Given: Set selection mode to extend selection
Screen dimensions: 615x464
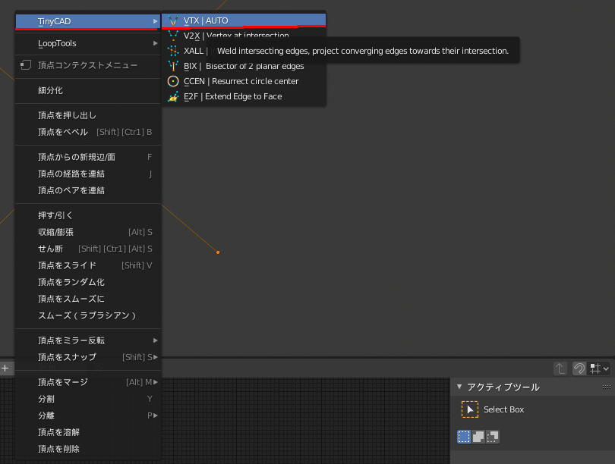Looking at the screenshot, I should [478, 437].
